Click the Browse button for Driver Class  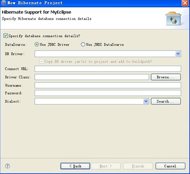point(166,77)
